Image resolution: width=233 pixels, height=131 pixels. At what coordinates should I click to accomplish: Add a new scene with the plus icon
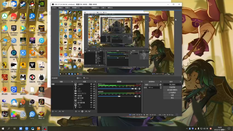pyautogui.click(x=53, y=111)
